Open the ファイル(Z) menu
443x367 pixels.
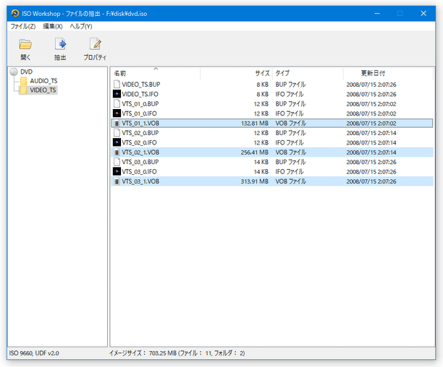pyautogui.click(x=22, y=26)
